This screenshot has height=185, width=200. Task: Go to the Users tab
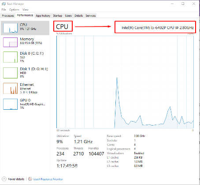tap(68, 15)
